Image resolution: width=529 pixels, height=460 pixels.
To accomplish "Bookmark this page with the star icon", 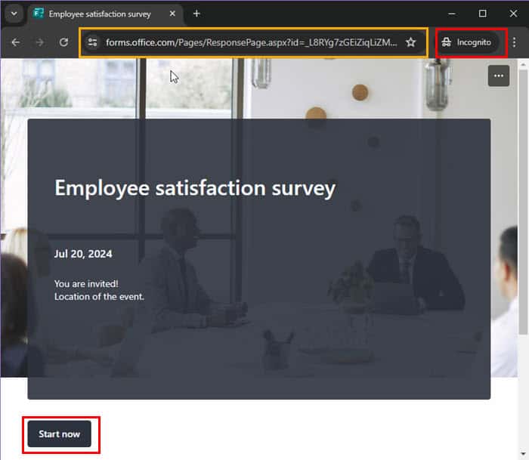I will click(410, 42).
